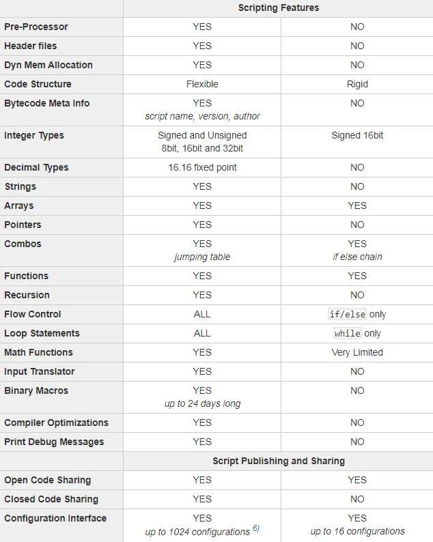Click the Flexible cell in Code Structure
The height and width of the screenshot is (542, 433).
202,84
